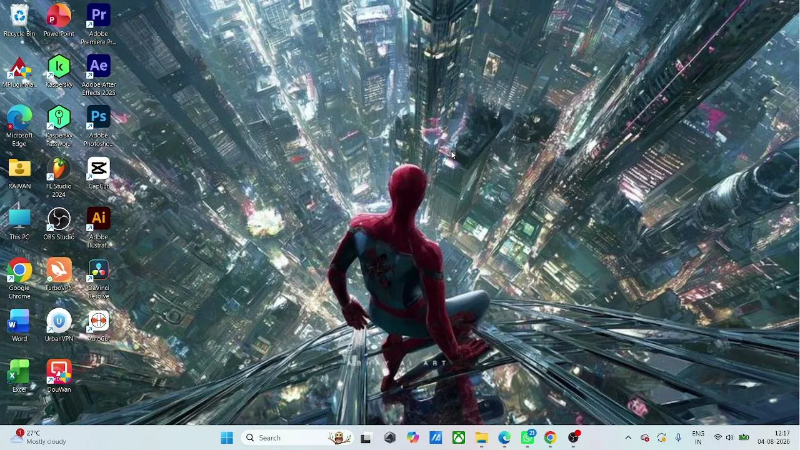Viewport: 800px width, 450px height.
Task: Select the Excel desktop shortcut
Action: click(x=19, y=377)
